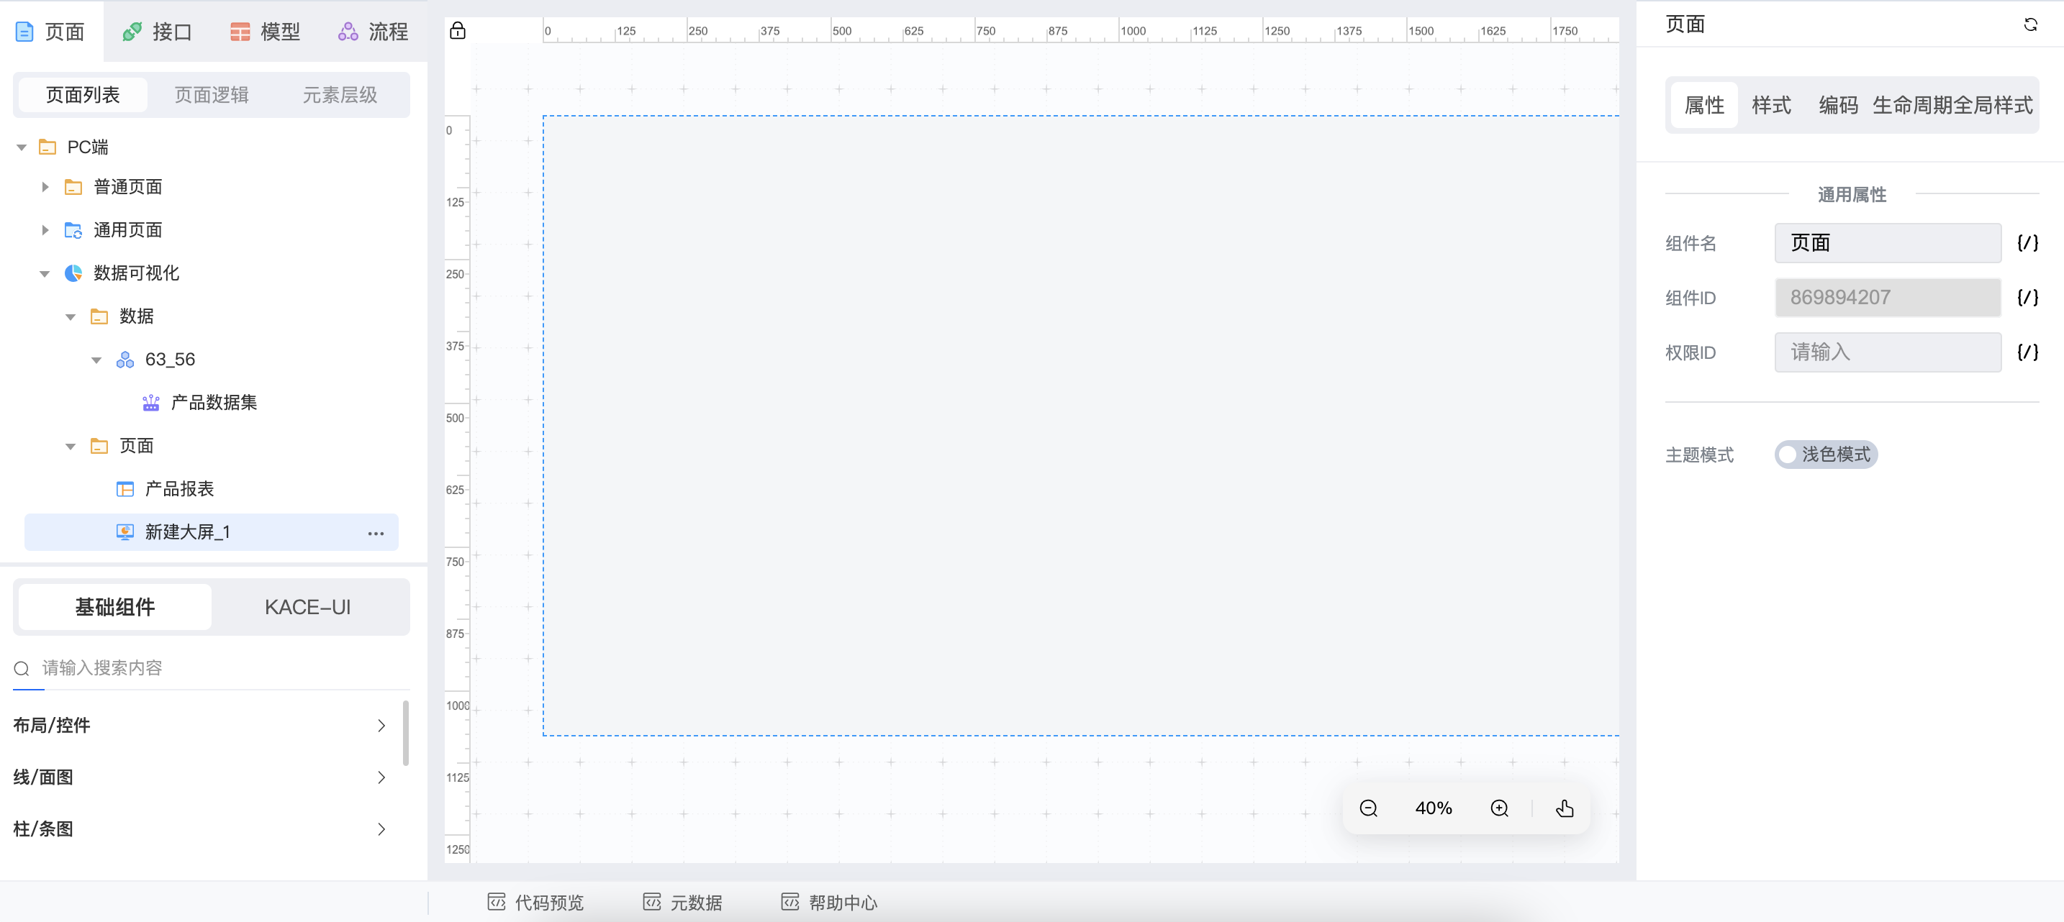Expand the 线/面图 component group
Screen dimensions: 2064x922
click(381, 778)
